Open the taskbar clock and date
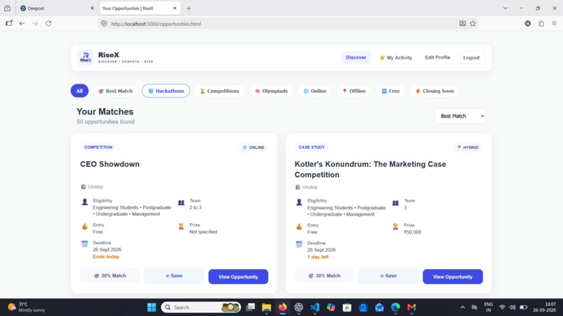 coord(544,307)
